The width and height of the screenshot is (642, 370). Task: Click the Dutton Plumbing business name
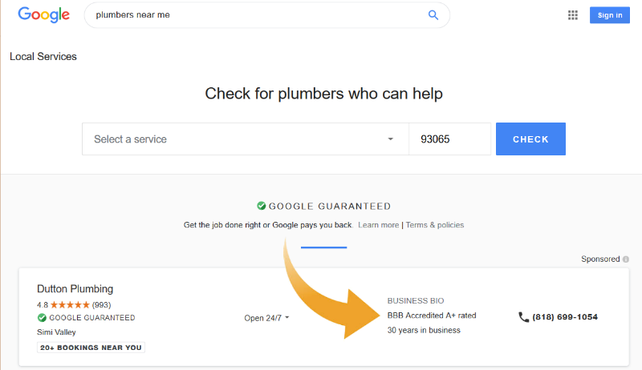75,289
